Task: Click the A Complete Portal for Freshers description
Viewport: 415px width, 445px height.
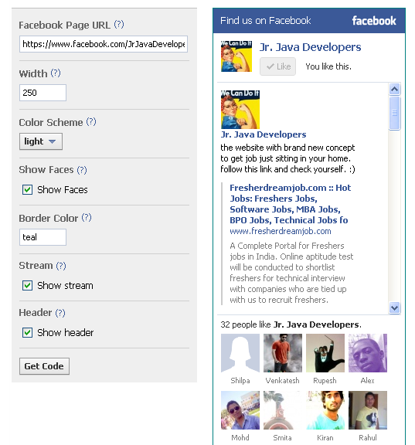Action: (291, 273)
